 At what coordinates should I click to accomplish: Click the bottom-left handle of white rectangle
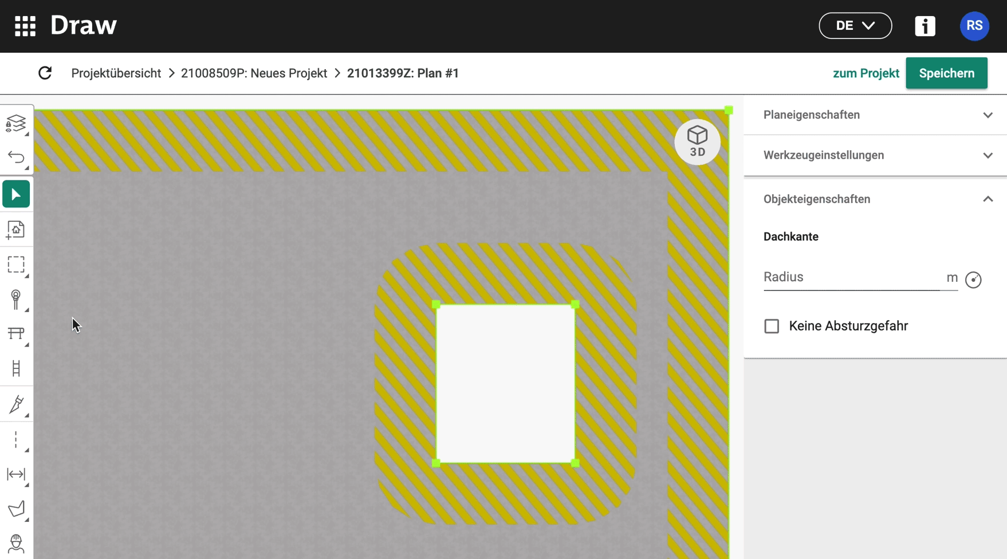click(436, 463)
